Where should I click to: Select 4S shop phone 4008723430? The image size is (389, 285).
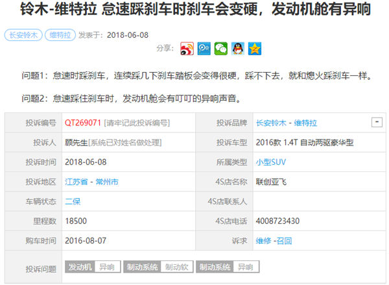click(x=277, y=221)
